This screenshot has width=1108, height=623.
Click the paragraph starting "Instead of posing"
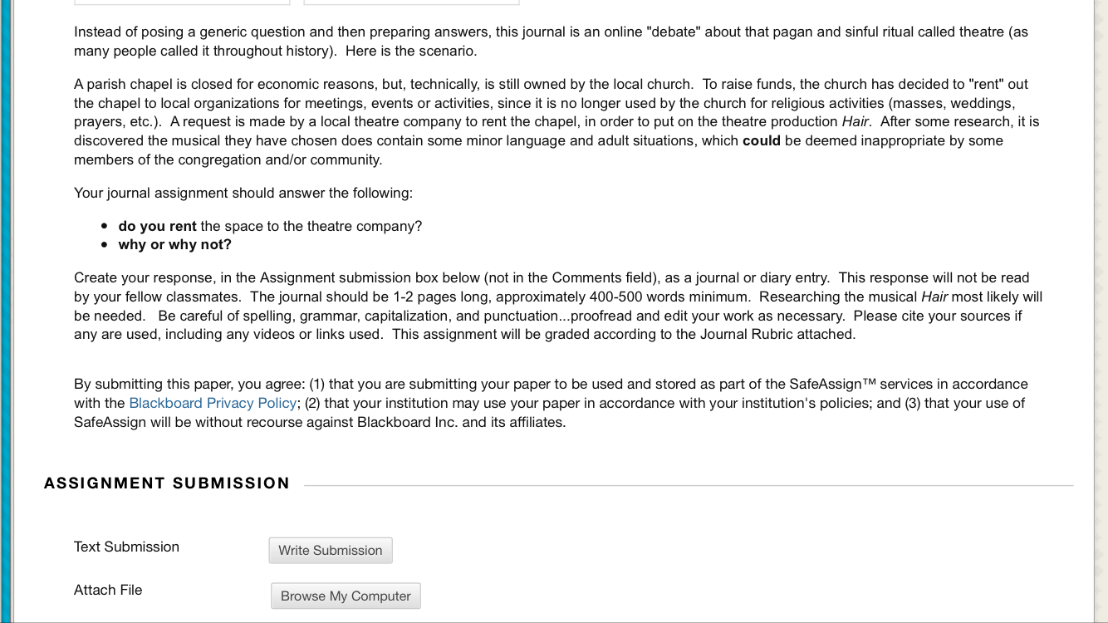coord(548,42)
